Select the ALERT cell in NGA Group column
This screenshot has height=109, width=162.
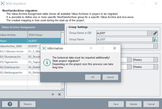click(44, 41)
